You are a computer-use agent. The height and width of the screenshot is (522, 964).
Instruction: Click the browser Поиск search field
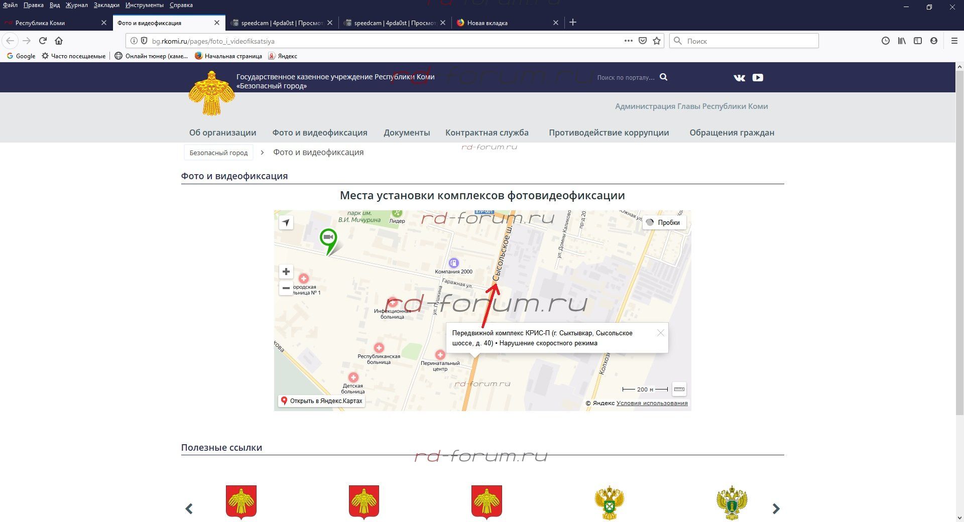744,41
